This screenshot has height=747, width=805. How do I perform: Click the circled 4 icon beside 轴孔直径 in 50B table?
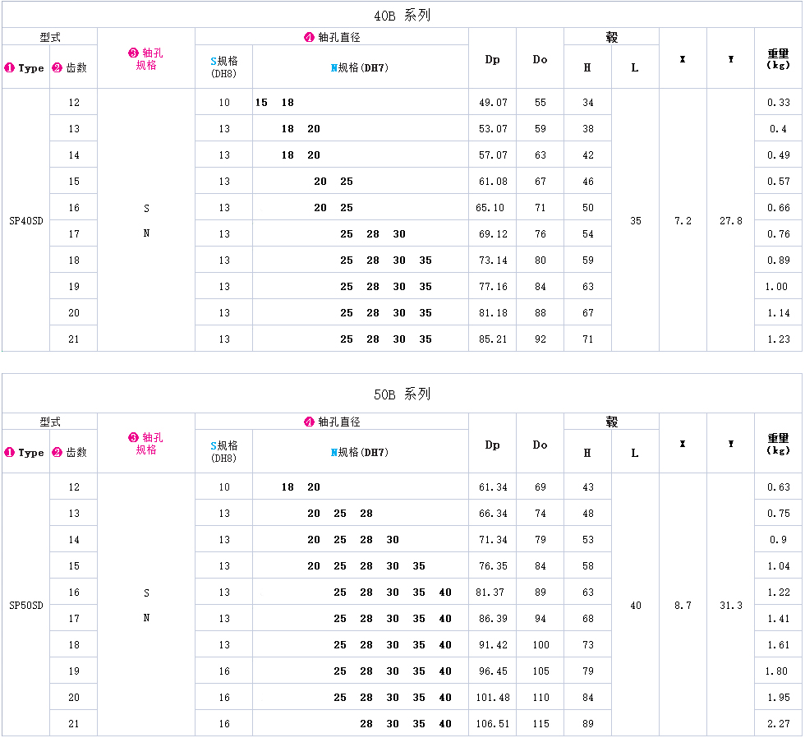pos(309,422)
